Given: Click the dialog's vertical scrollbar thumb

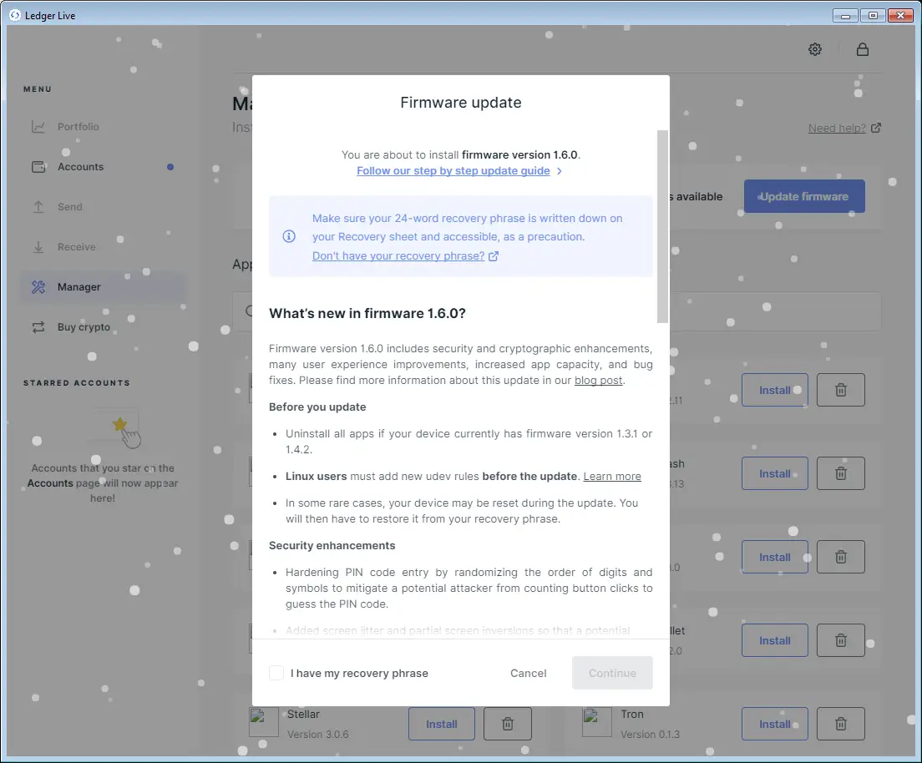Looking at the screenshot, I should pyautogui.click(x=663, y=226).
